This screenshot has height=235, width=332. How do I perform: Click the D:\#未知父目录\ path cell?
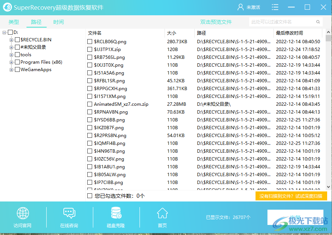click(x=214, y=104)
